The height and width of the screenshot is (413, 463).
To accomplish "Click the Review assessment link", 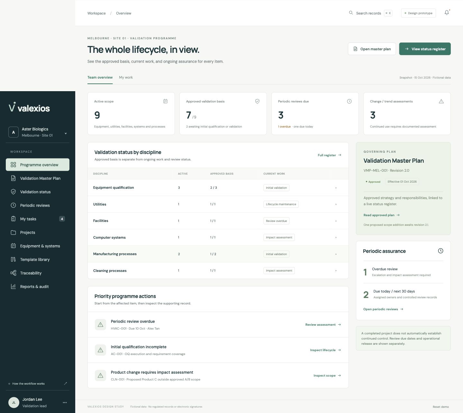I will [x=323, y=324].
